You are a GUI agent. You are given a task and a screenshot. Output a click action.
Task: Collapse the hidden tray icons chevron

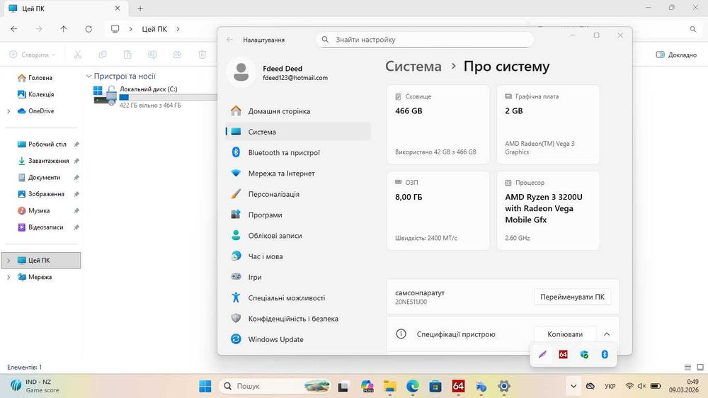(573, 386)
